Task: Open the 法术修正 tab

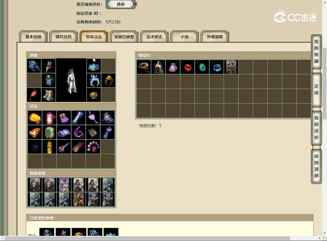Action: [x=154, y=37]
